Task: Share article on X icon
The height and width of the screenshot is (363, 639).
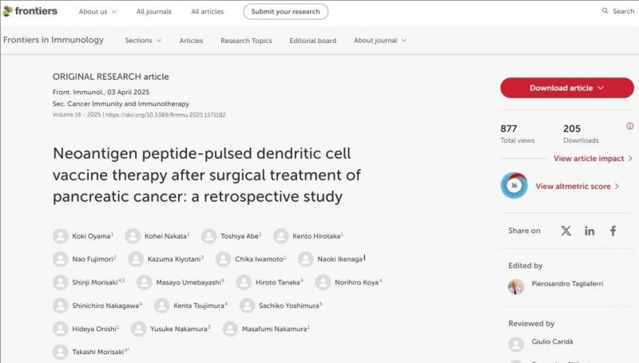Action: pyautogui.click(x=566, y=231)
